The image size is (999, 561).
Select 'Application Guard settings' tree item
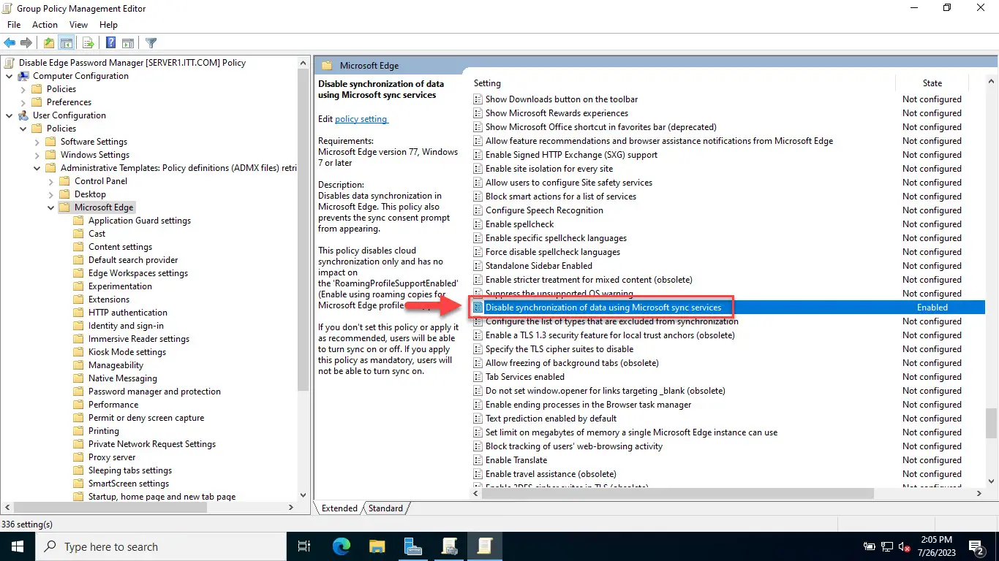(140, 221)
